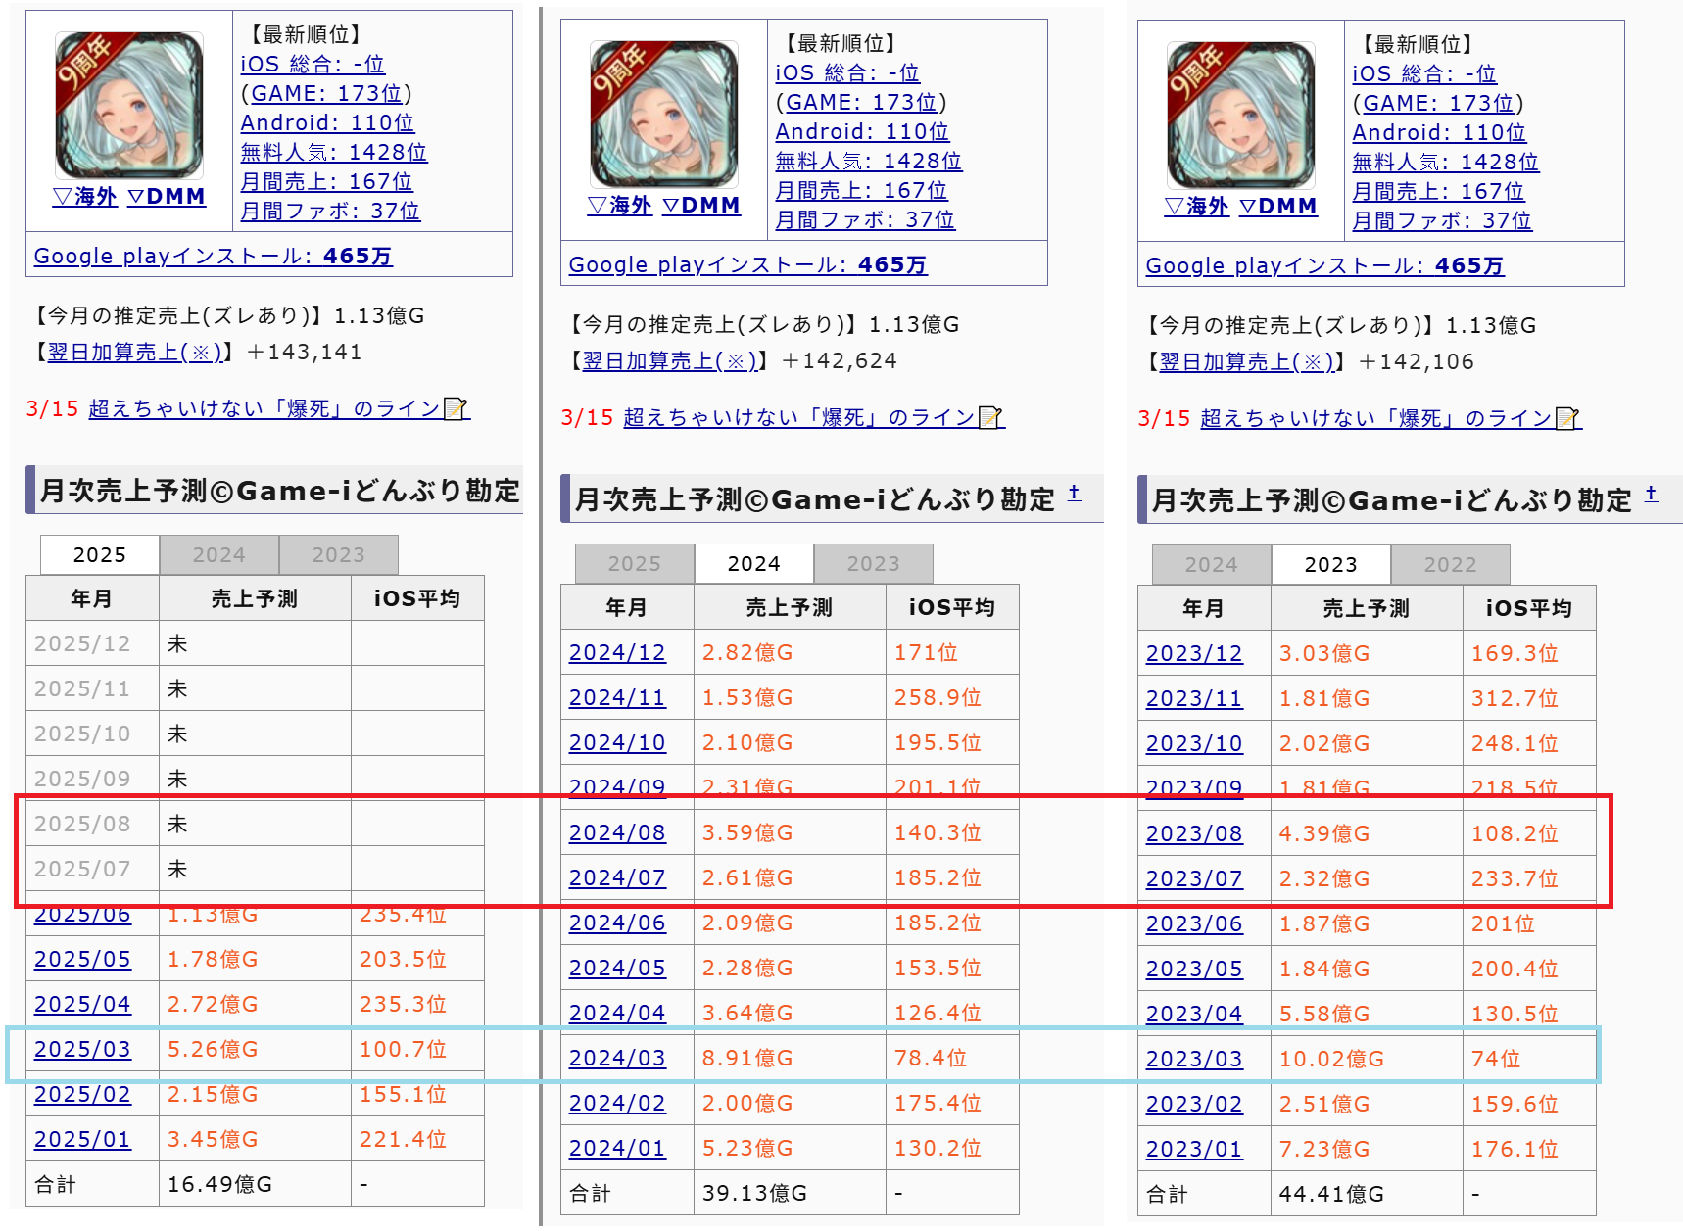Click the 16.49億G total cell
The height and width of the screenshot is (1231, 1683).
255,1184
